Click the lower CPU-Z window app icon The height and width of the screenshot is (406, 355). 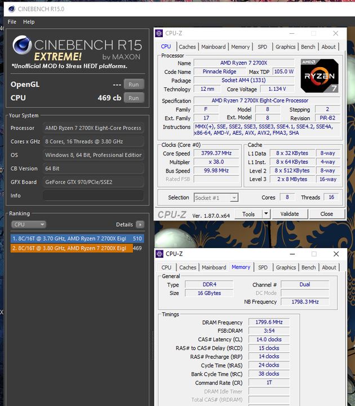coord(159,254)
